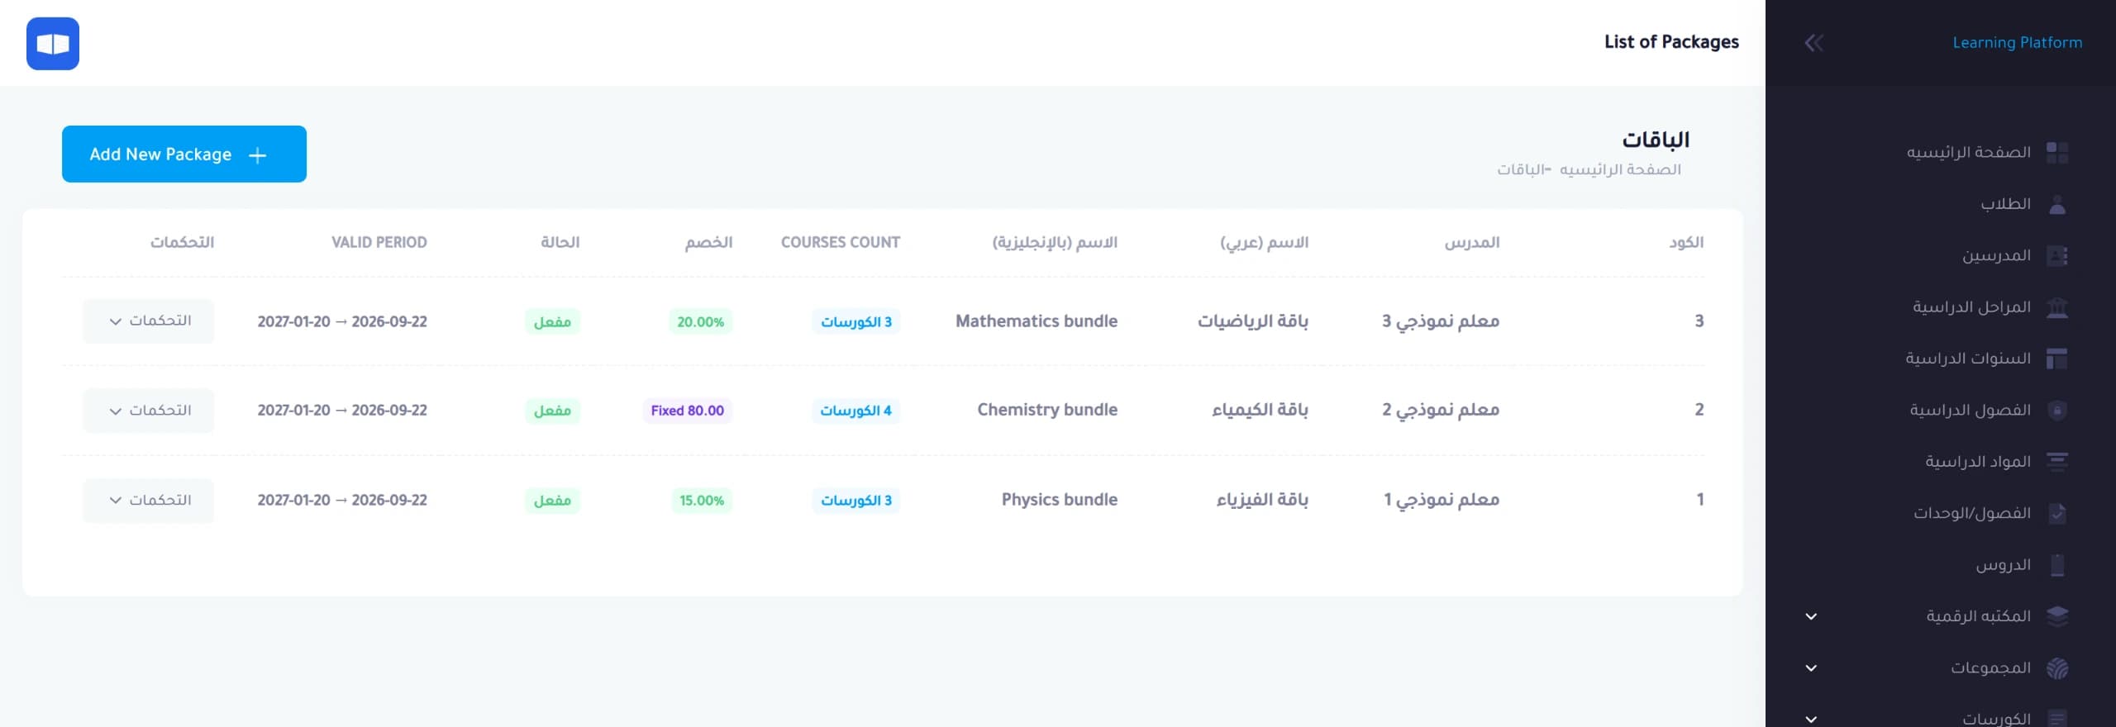Open المراحل الدراسية menu item
Viewport: 2116px width, 727px height.
pos(1971,306)
